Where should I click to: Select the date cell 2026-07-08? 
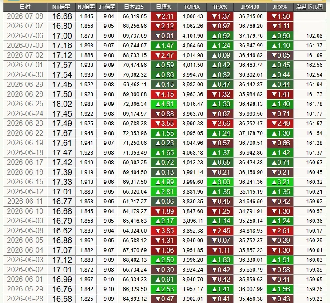(x=25, y=16)
